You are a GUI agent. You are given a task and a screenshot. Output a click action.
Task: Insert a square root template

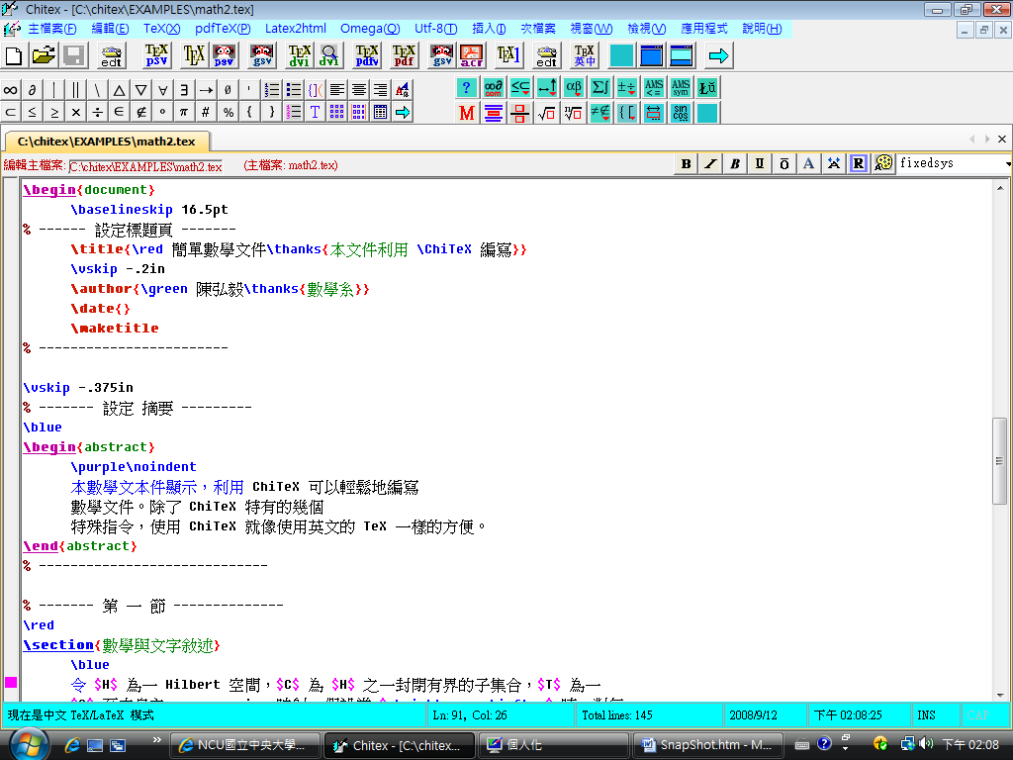[546, 113]
